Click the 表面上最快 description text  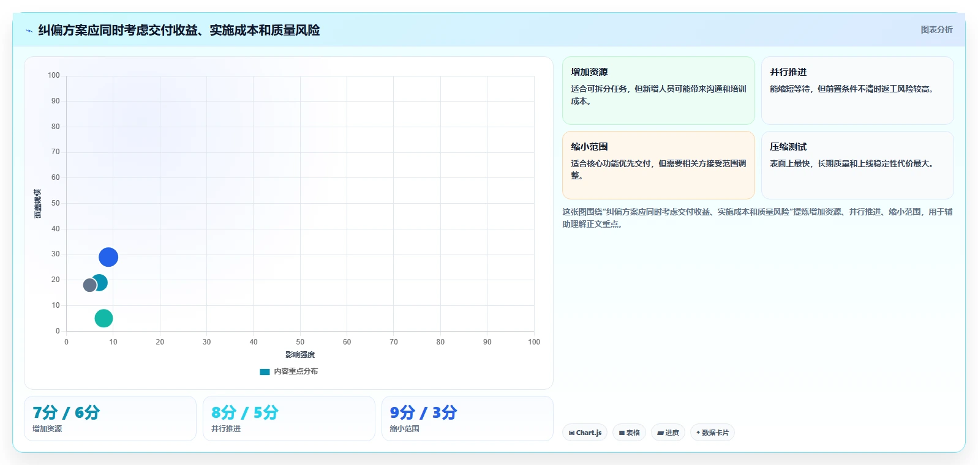[852, 163]
